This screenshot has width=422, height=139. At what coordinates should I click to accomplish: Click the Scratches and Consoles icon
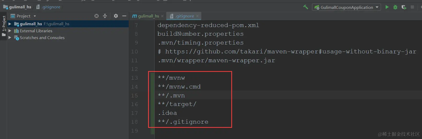click(x=16, y=38)
